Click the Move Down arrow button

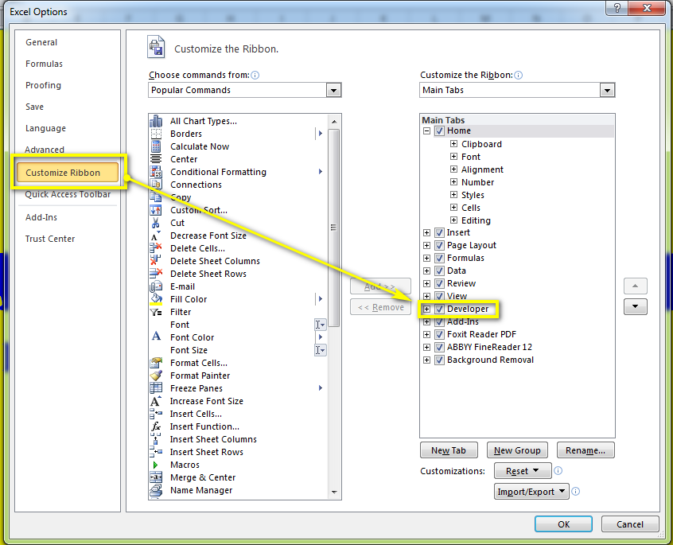coord(636,306)
